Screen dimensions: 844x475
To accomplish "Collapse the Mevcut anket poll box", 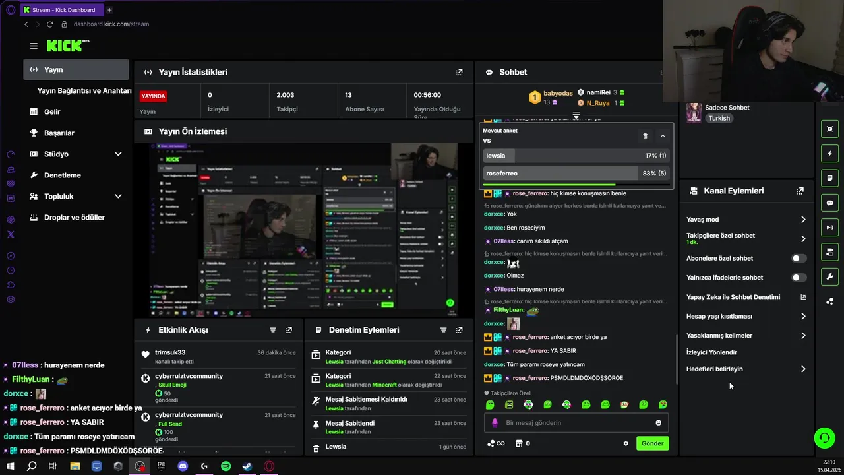I will tap(663, 136).
